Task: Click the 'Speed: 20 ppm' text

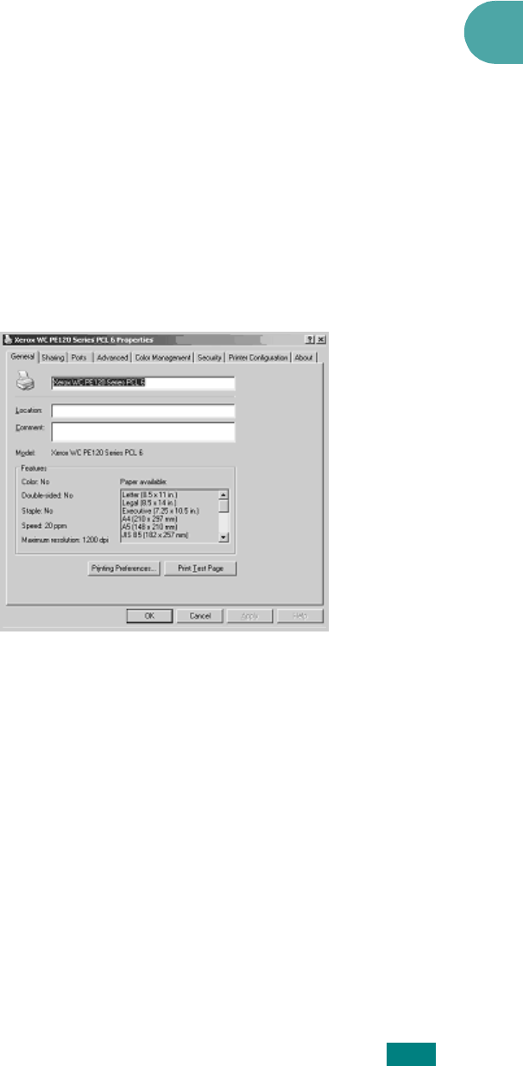Action: [43, 525]
